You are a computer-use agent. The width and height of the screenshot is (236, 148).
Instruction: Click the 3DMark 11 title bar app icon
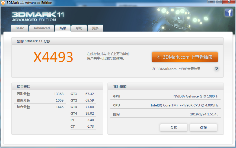3,2
